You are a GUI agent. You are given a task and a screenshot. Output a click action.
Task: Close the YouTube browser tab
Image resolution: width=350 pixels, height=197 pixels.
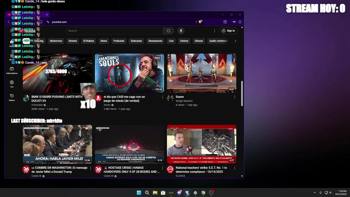[x=47, y=15]
